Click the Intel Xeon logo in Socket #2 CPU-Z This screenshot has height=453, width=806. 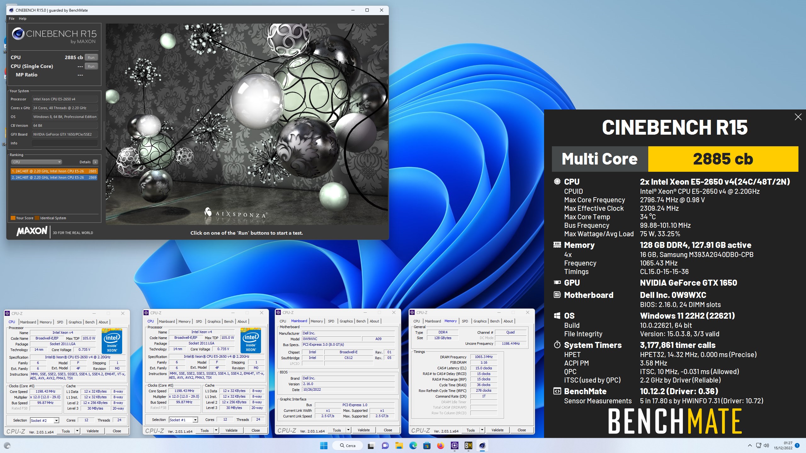tap(112, 341)
